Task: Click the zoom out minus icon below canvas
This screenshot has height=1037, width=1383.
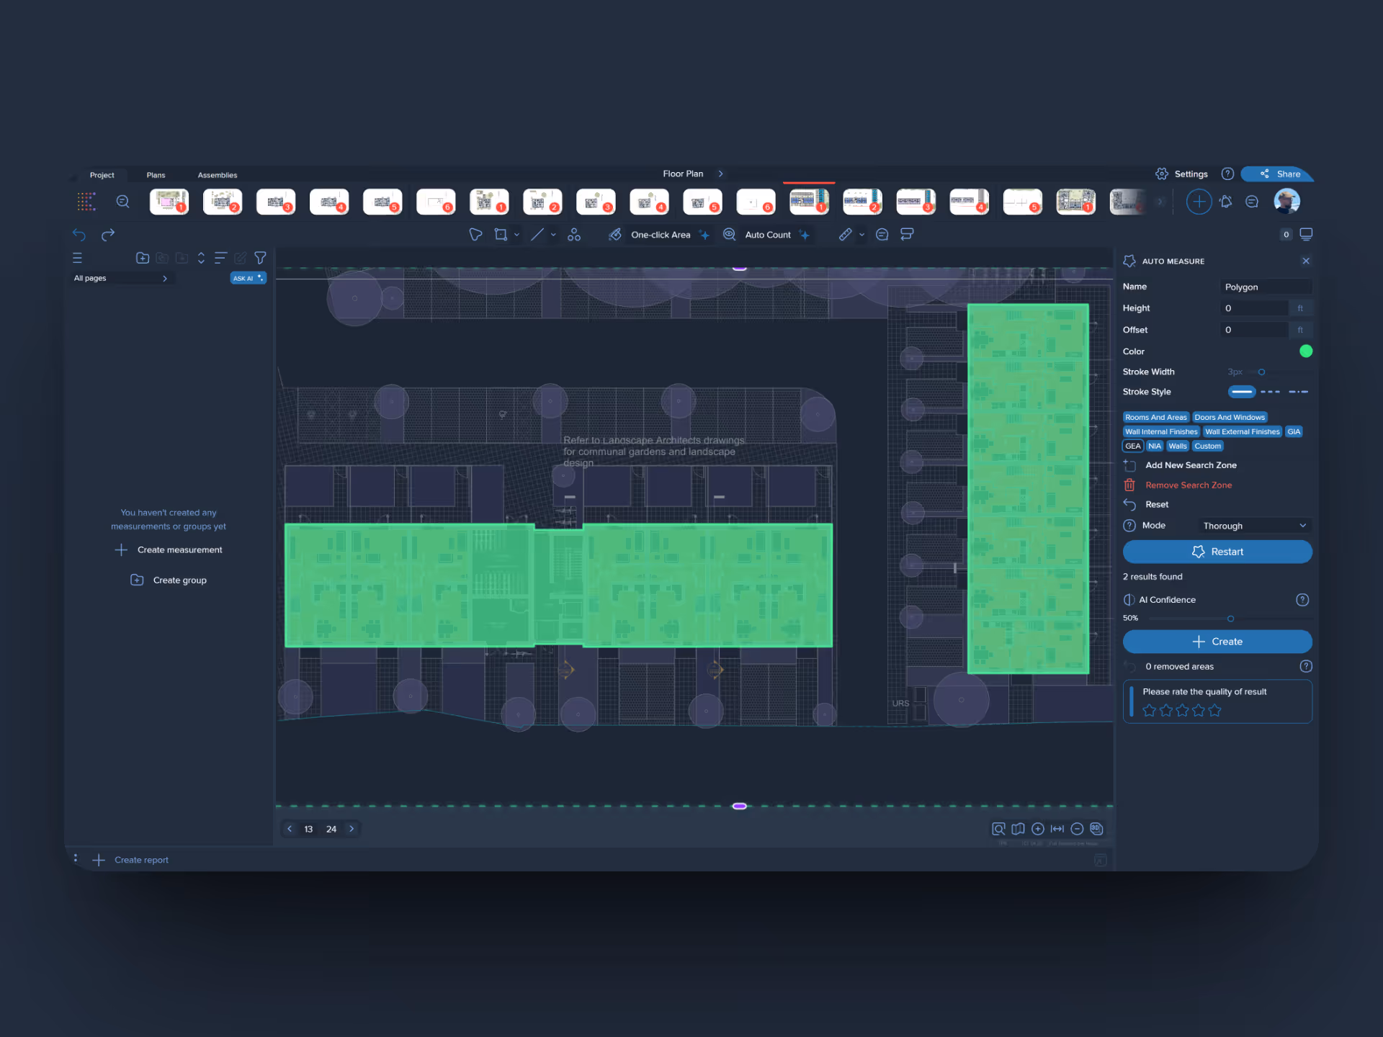Action: click(1077, 829)
